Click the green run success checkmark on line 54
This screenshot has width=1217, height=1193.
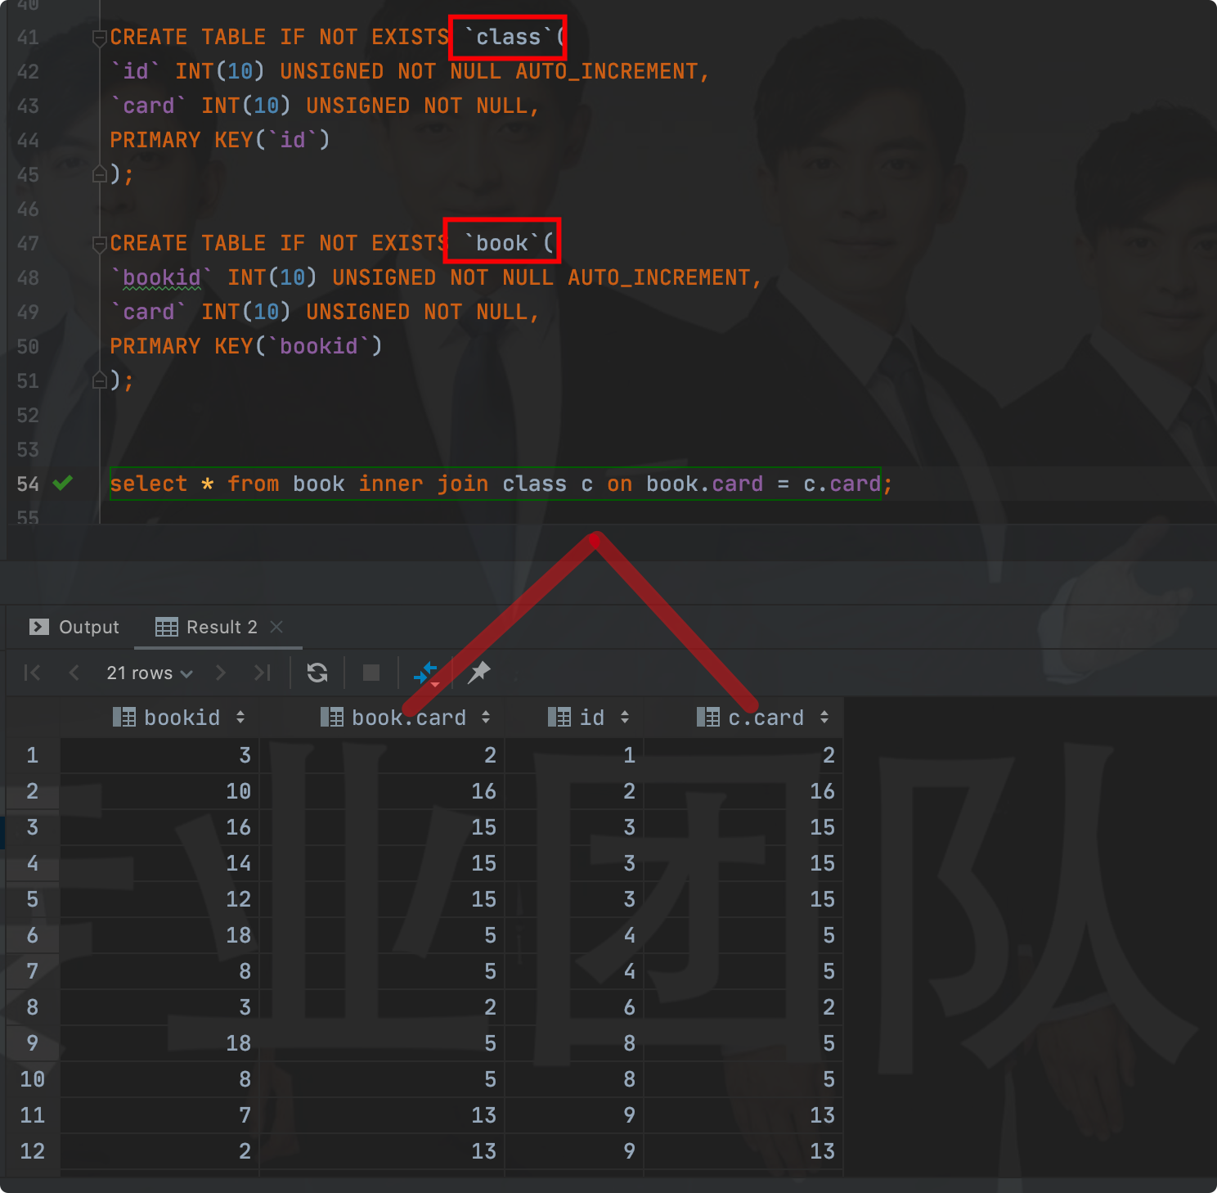tap(63, 484)
